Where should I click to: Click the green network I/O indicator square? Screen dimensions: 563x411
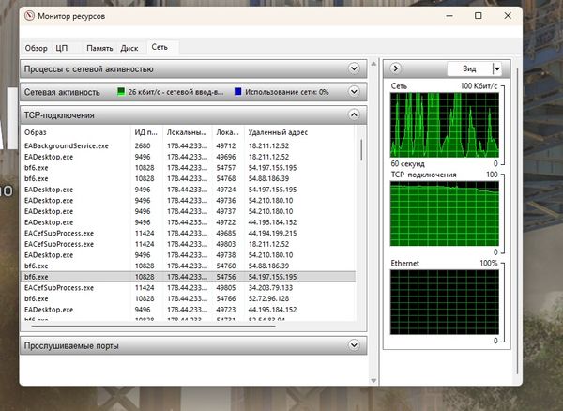(120, 92)
